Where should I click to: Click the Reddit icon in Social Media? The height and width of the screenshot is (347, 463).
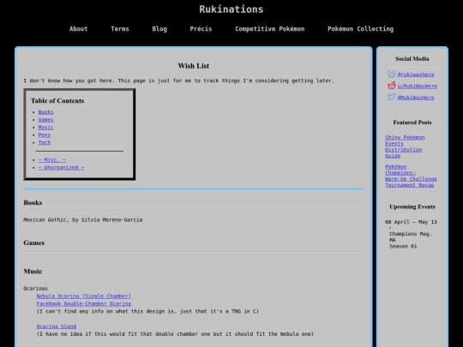pyautogui.click(x=392, y=86)
